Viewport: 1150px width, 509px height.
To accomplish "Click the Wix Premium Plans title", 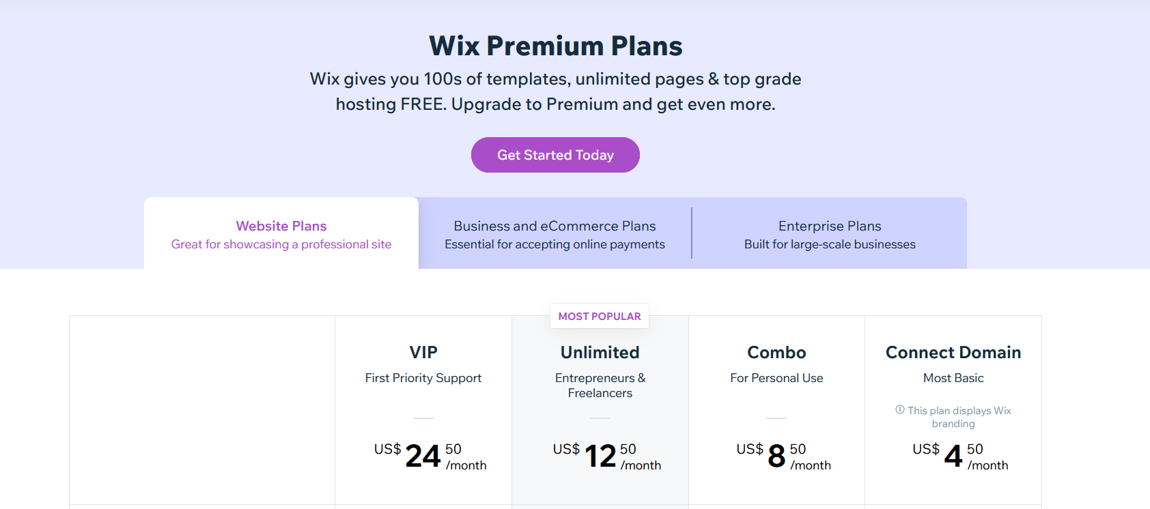I will [x=556, y=46].
